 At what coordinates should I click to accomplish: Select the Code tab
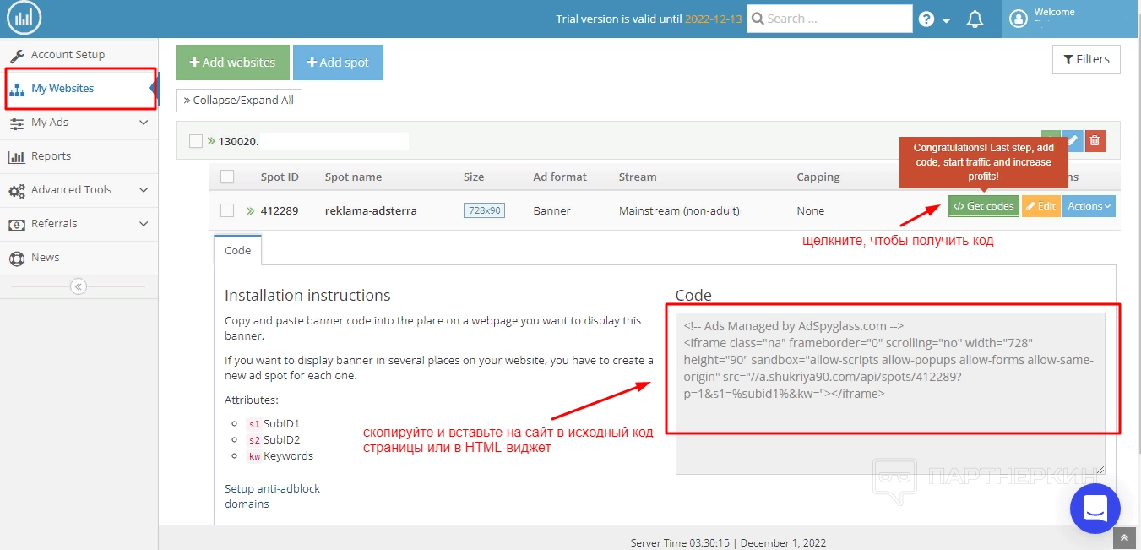[237, 250]
